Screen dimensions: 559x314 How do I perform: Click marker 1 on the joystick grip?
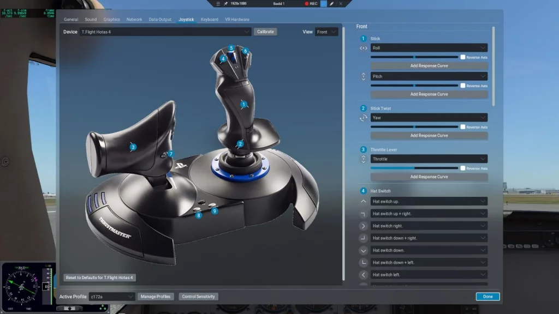[243, 104]
